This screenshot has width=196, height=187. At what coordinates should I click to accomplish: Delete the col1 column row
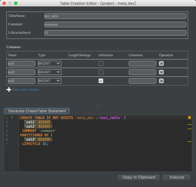tap(161, 63)
